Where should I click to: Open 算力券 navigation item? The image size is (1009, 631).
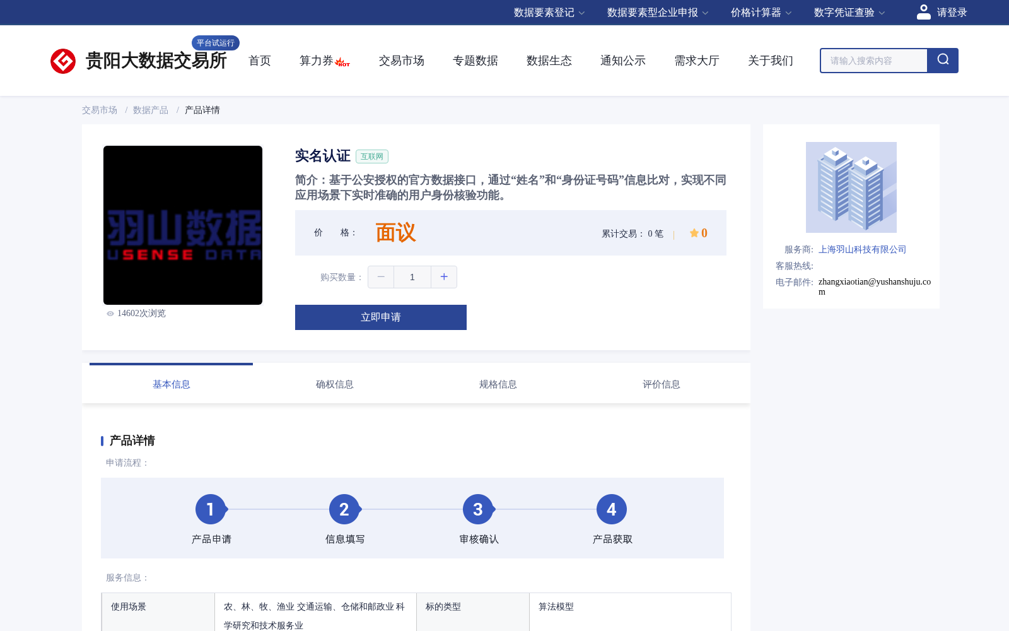316,61
